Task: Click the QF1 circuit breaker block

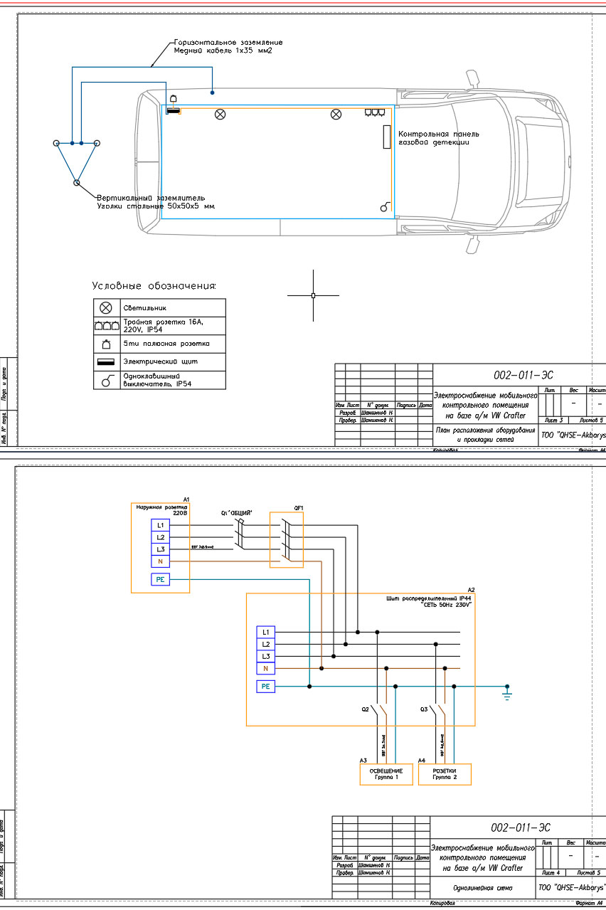Action: 286,540
